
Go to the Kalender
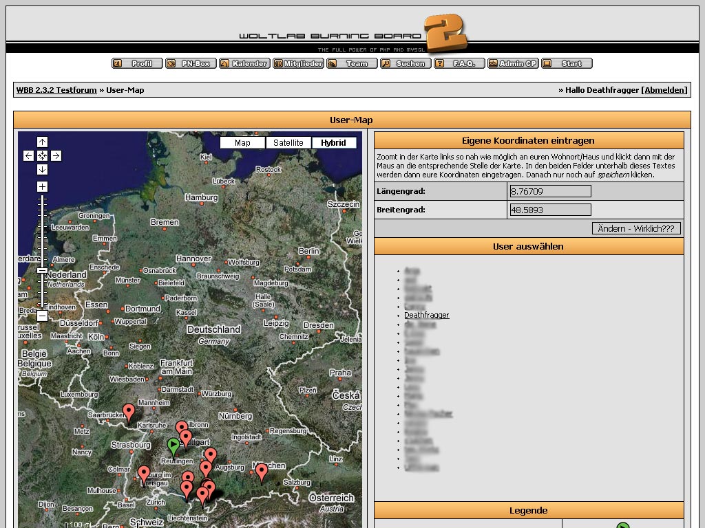point(244,64)
